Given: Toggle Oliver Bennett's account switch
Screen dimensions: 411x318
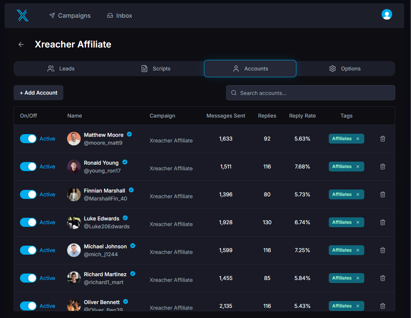Looking at the screenshot, I should pos(28,306).
